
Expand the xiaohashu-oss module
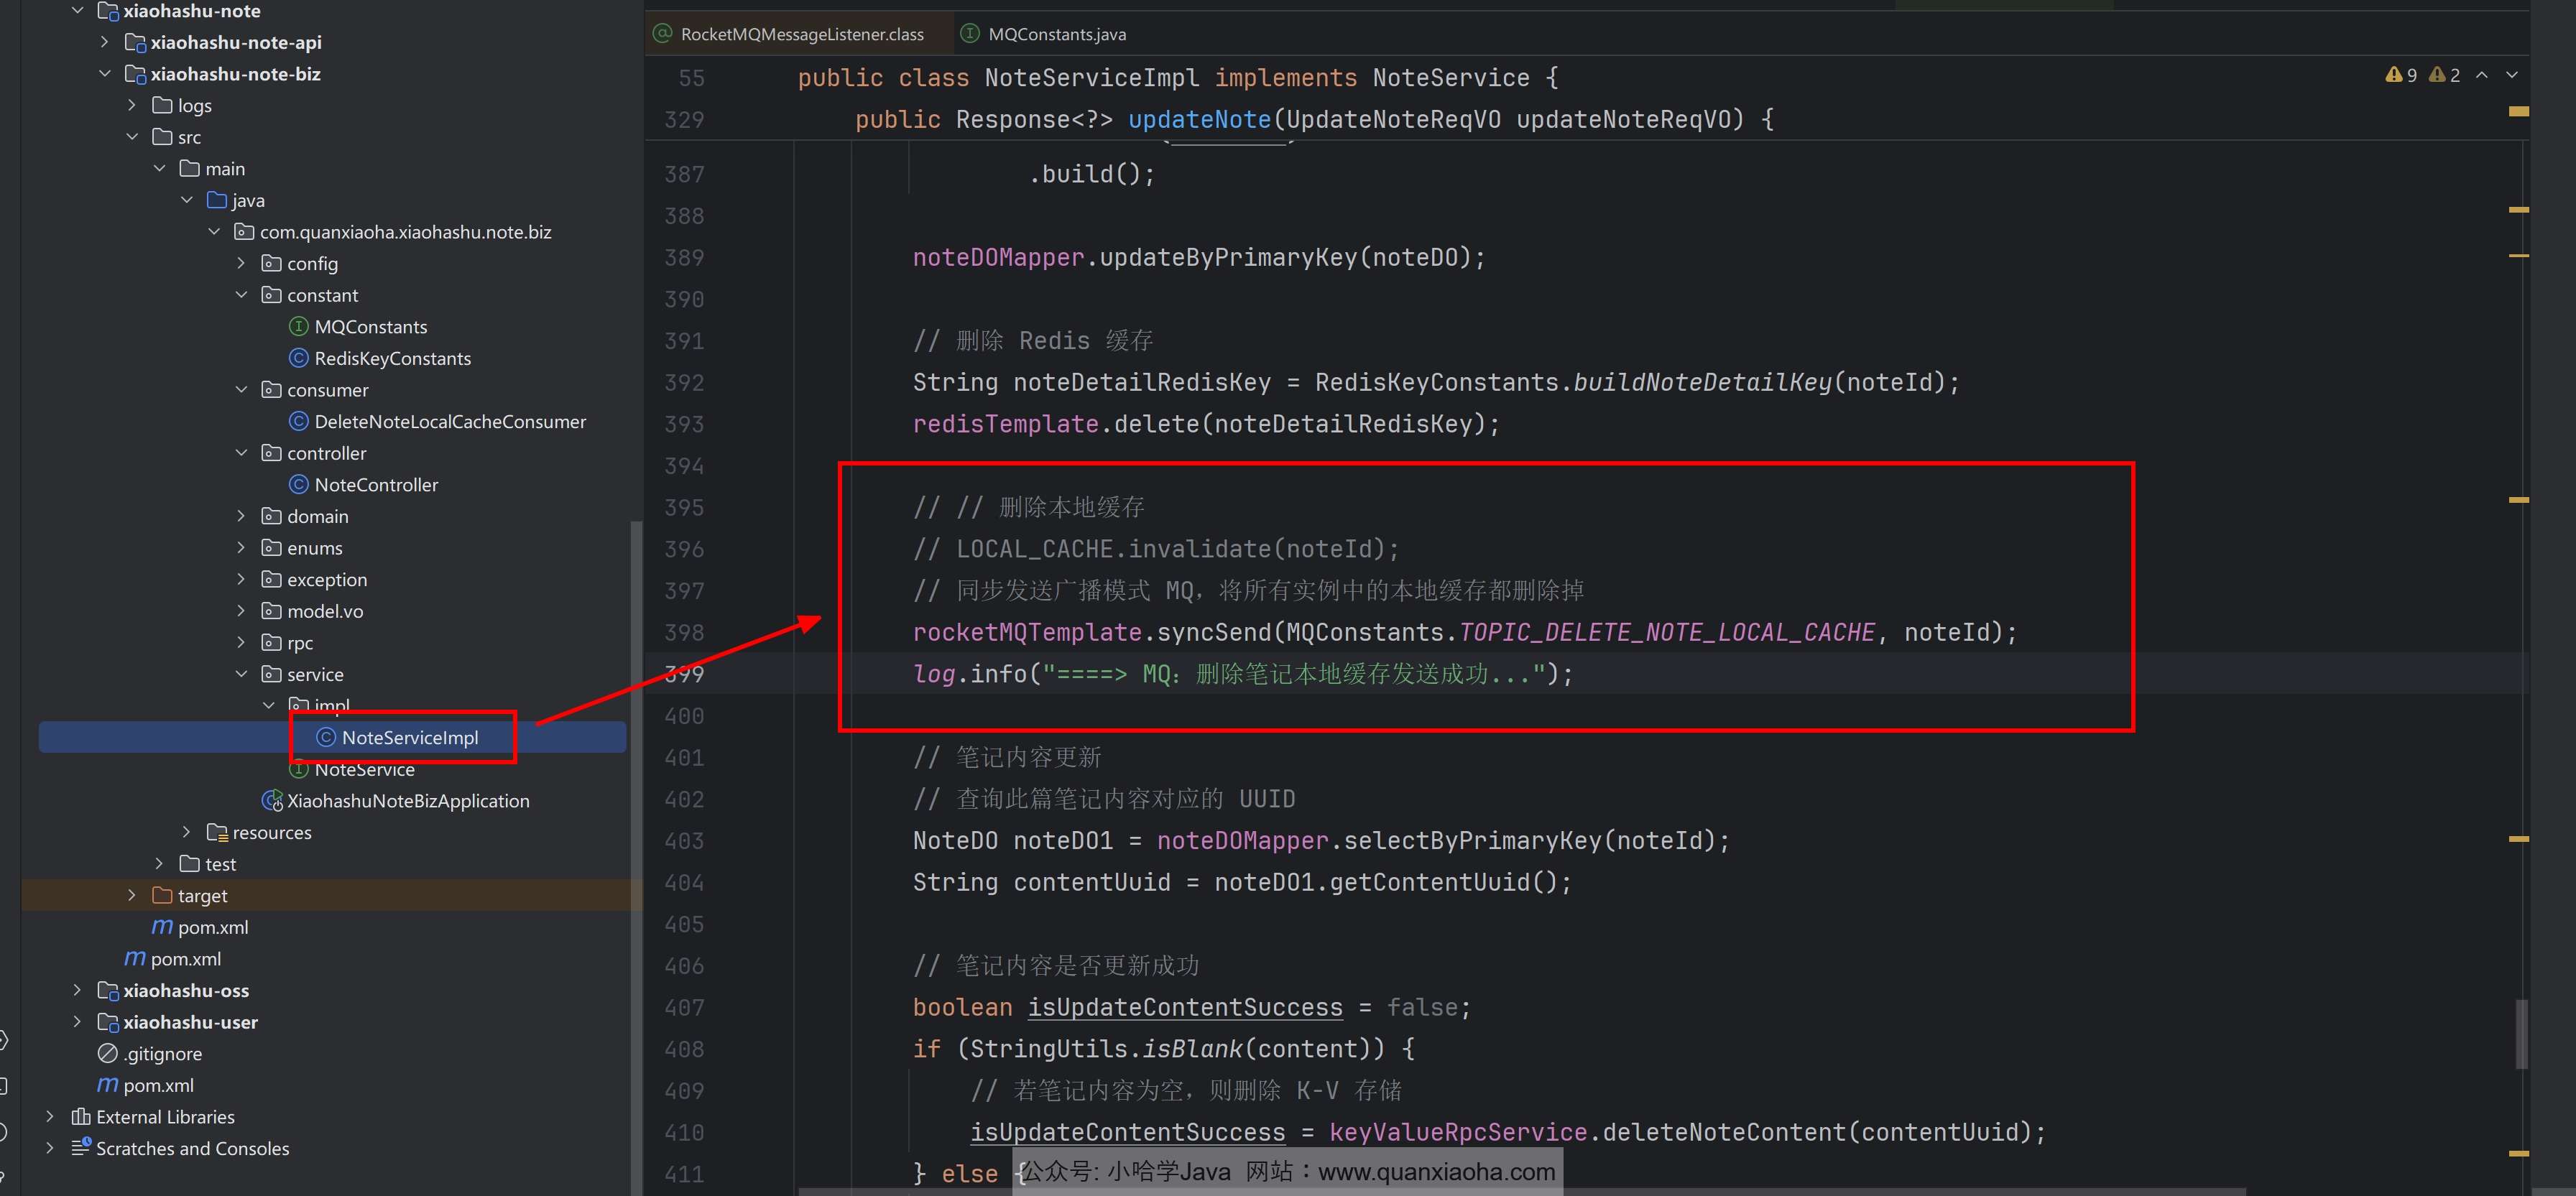(x=77, y=990)
